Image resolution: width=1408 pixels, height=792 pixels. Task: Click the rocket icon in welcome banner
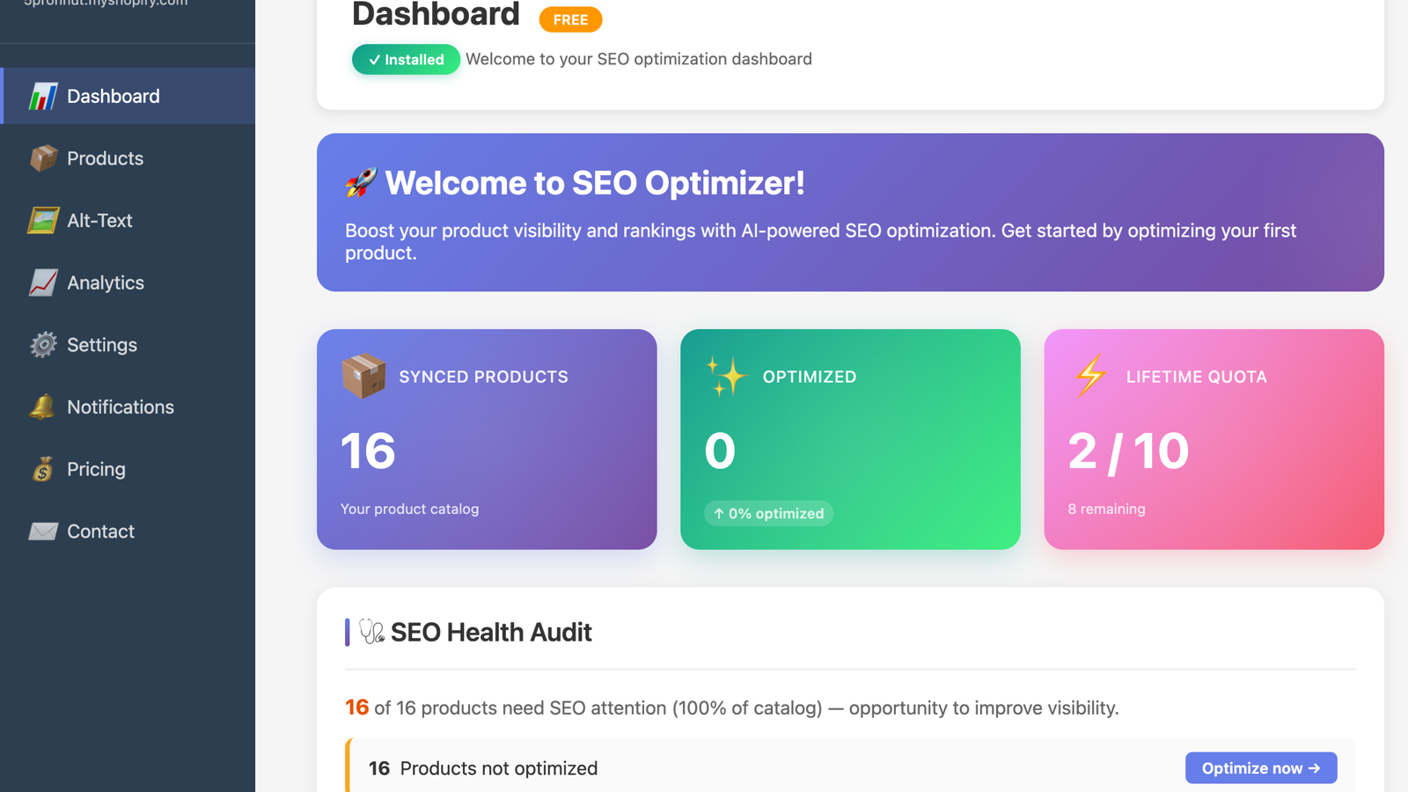pyautogui.click(x=361, y=182)
